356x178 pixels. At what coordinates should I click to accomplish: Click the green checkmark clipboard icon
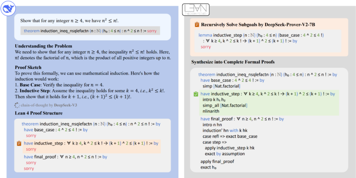coord(195,94)
